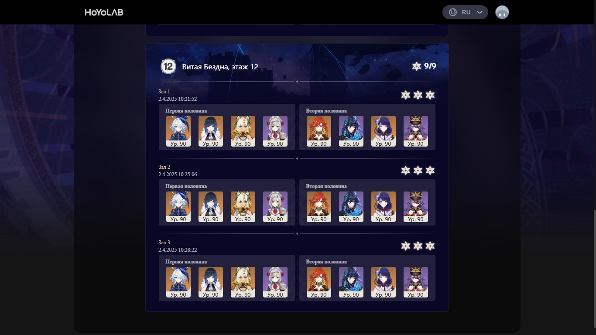Click the middle star of Зал 2 rating
This screenshot has height=335, width=596.
pyautogui.click(x=418, y=171)
